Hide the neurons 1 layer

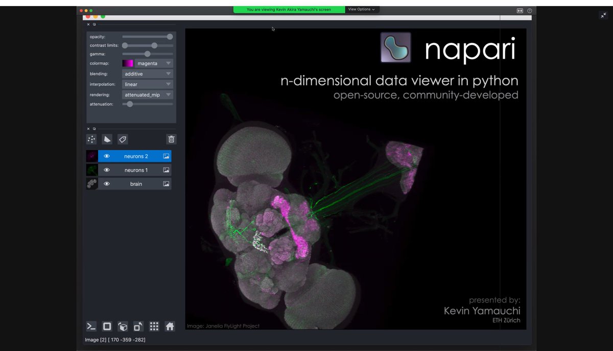click(x=107, y=170)
